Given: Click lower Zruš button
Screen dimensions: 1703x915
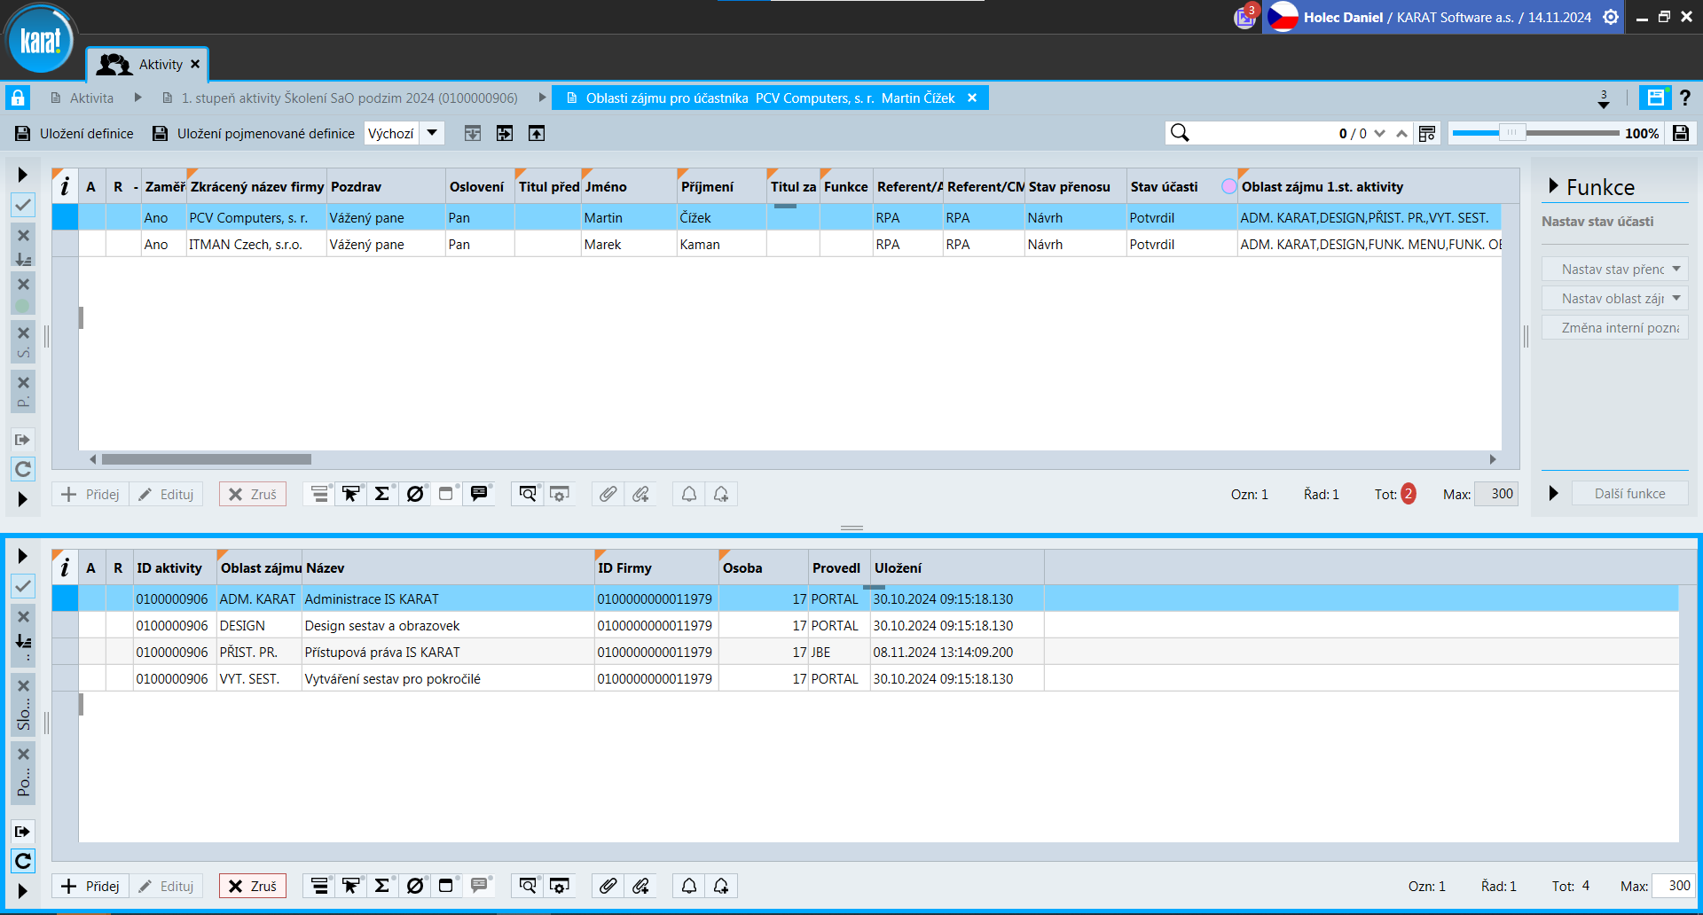Looking at the screenshot, I should [253, 886].
